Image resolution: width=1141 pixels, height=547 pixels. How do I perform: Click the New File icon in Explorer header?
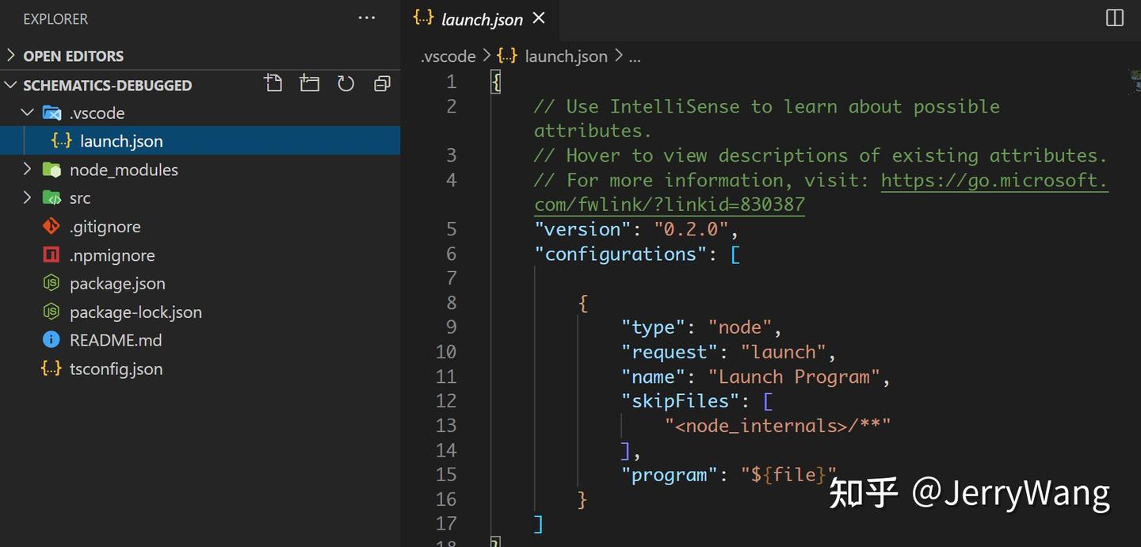[273, 83]
